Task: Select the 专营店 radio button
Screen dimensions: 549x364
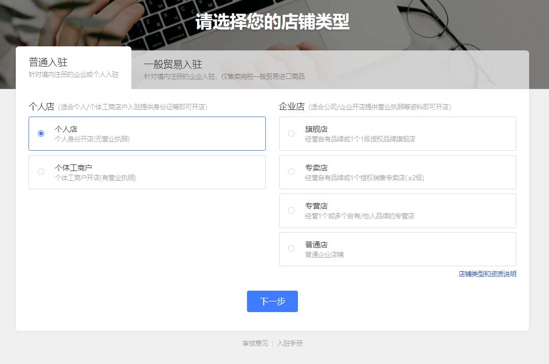Action: (291, 210)
